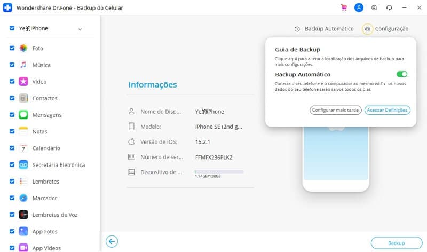
Task: Click the Nome do Dispositivo person icon
Action: coord(131,112)
